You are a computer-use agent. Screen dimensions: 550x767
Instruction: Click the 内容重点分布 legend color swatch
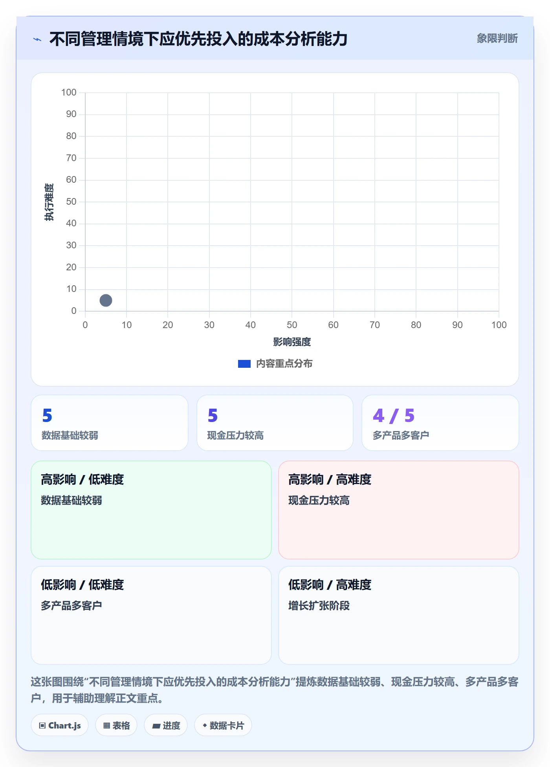(244, 364)
